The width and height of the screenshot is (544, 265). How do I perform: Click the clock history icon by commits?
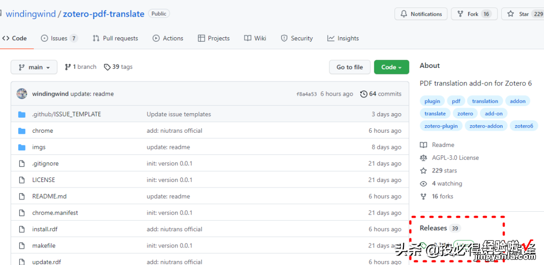point(364,94)
